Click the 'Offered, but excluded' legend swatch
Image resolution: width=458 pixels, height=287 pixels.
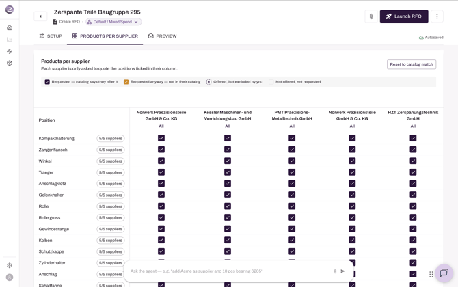point(209,82)
